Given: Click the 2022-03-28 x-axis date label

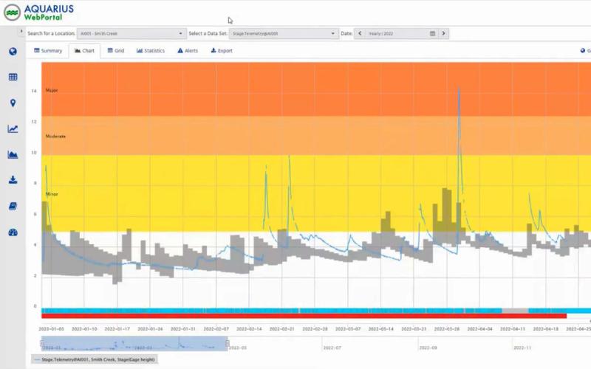Looking at the screenshot, I should pos(447,329).
